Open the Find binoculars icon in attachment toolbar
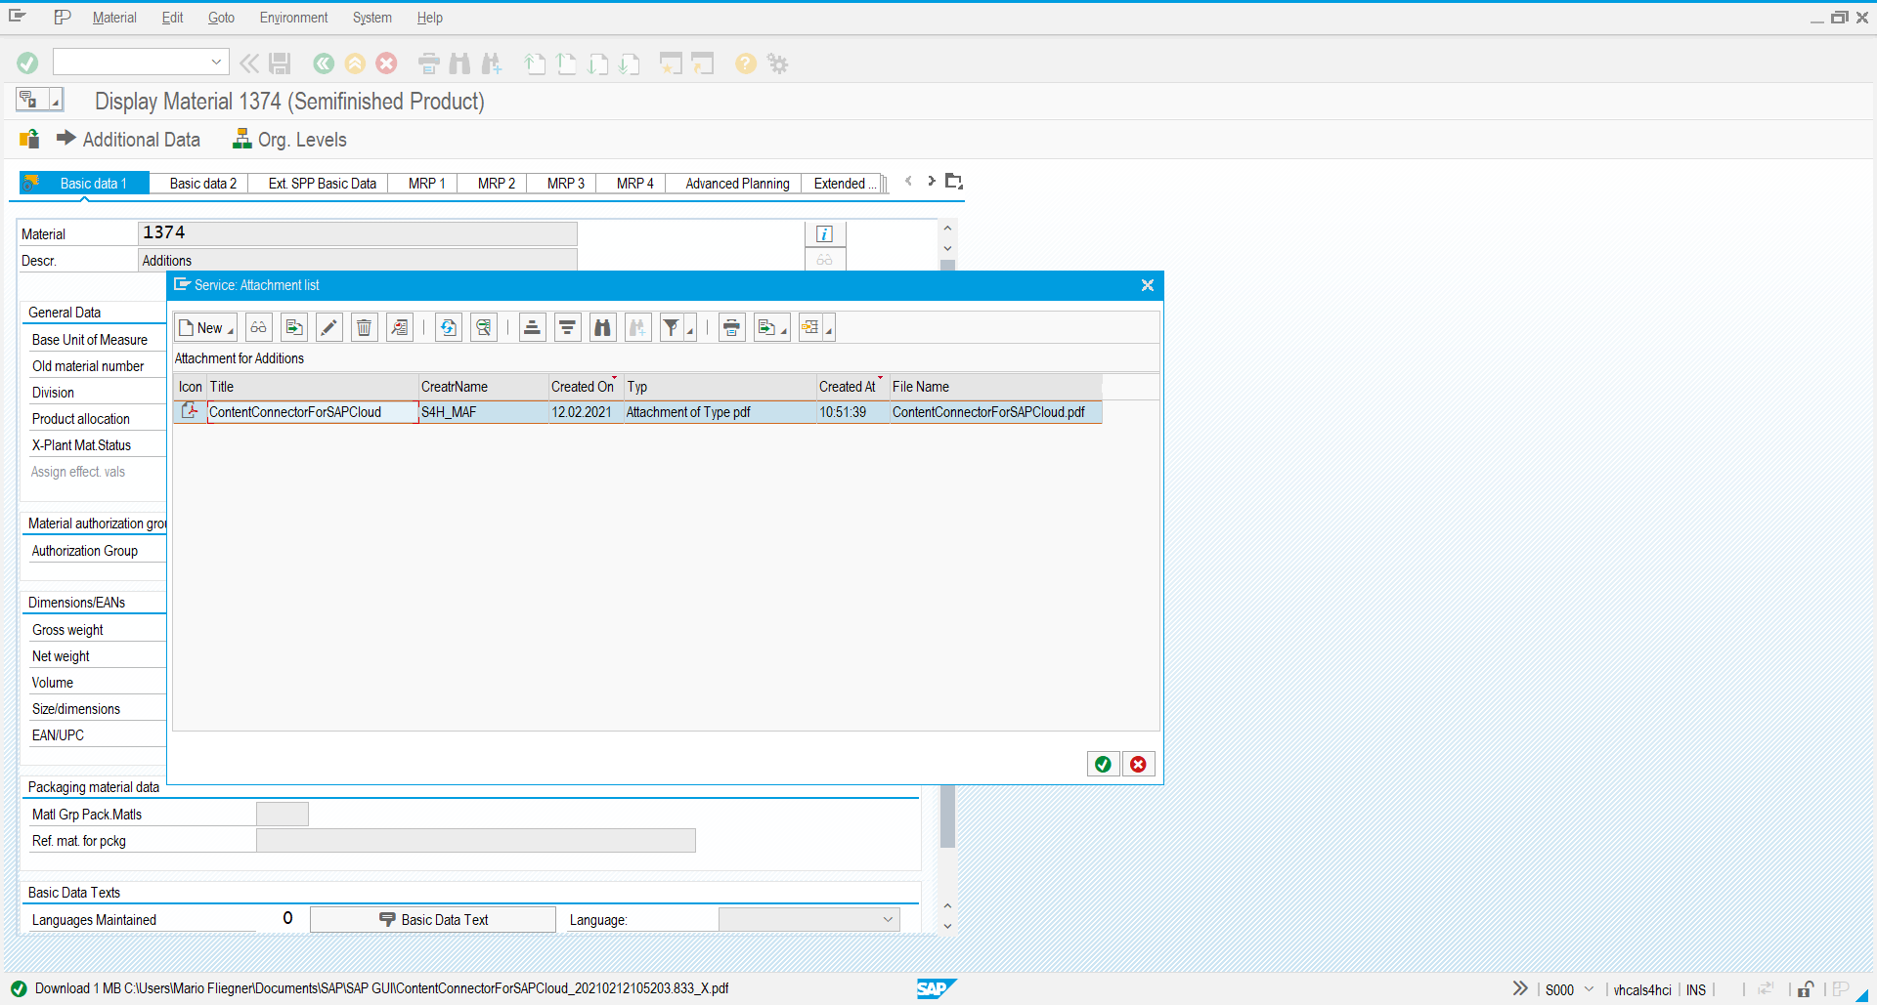The width and height of the screenshot is (1877, 1005). pyautogui.click(x=602, y=327)
